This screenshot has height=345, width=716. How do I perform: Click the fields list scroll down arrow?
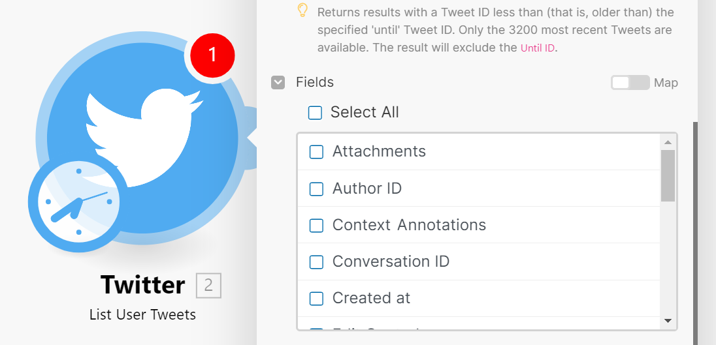(668, 321)
